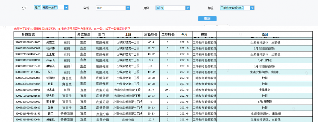Select the month tag 8
318x122 pixels.
tap(158, 8)
